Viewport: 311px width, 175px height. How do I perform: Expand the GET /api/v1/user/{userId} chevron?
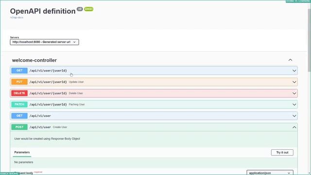(294, 70)
